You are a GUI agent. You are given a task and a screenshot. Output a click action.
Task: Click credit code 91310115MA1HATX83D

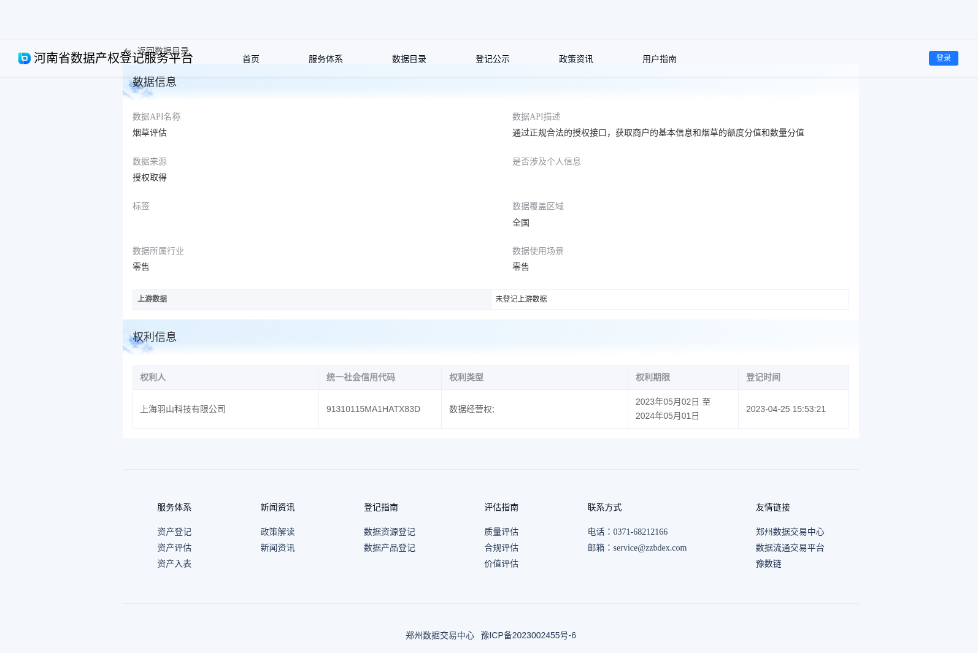click(373, 409)
